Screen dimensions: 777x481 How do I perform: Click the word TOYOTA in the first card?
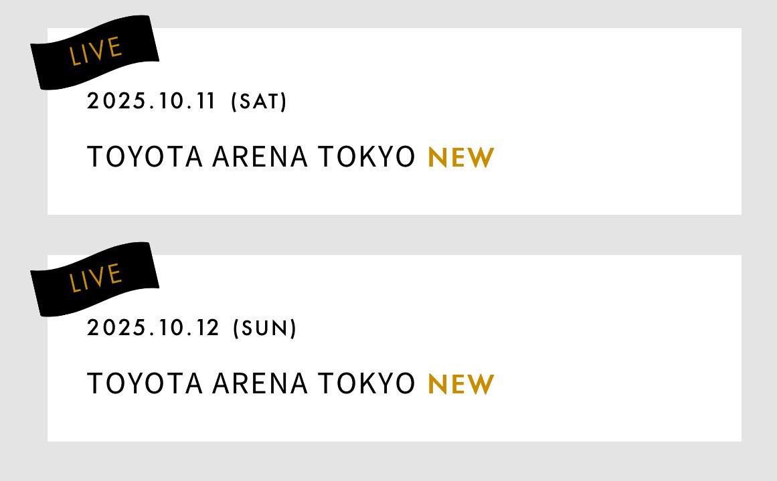coord(145,157)
